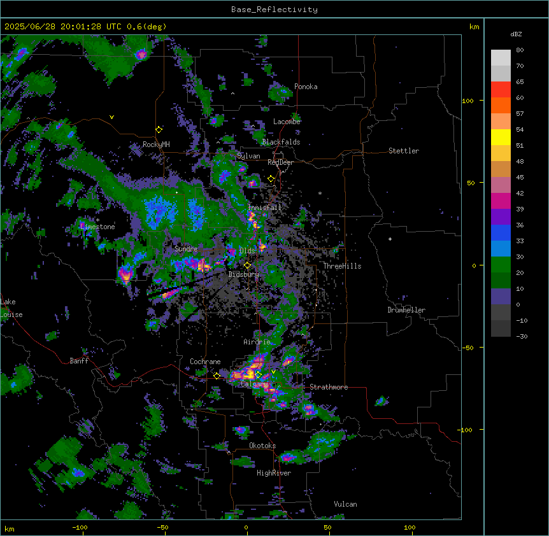Image resolution: width=549 pixels, height=536 pixels.
Task: Click yellow diamond marker near RockyMH
Action: click(x=159, y=129)
